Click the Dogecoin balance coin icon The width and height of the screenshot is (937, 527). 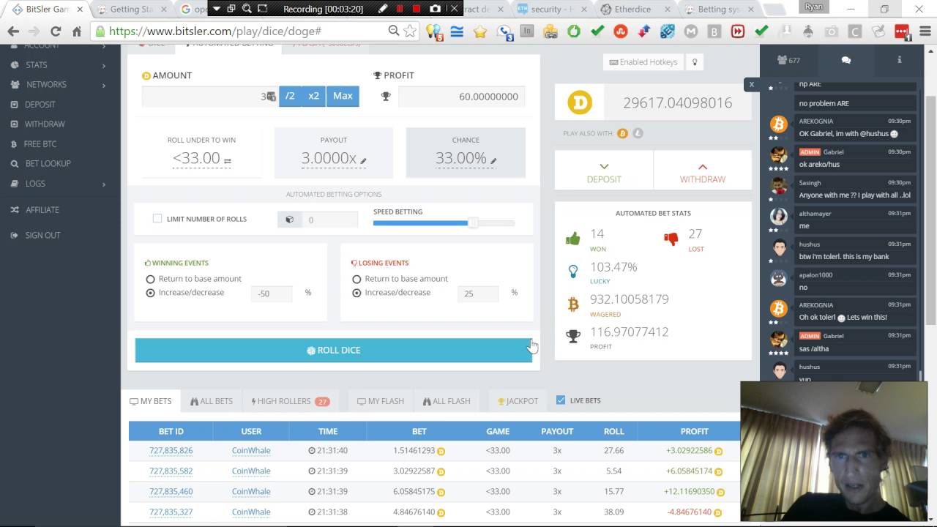(580, 102)
